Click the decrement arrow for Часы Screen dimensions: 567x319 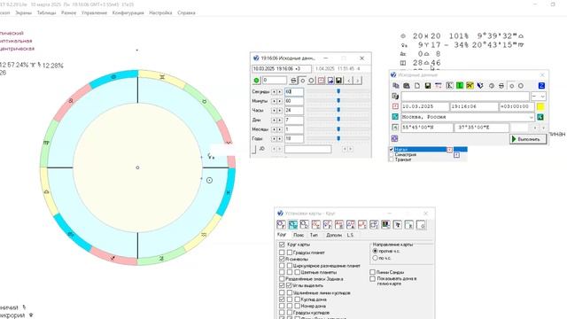coord(274,111)
